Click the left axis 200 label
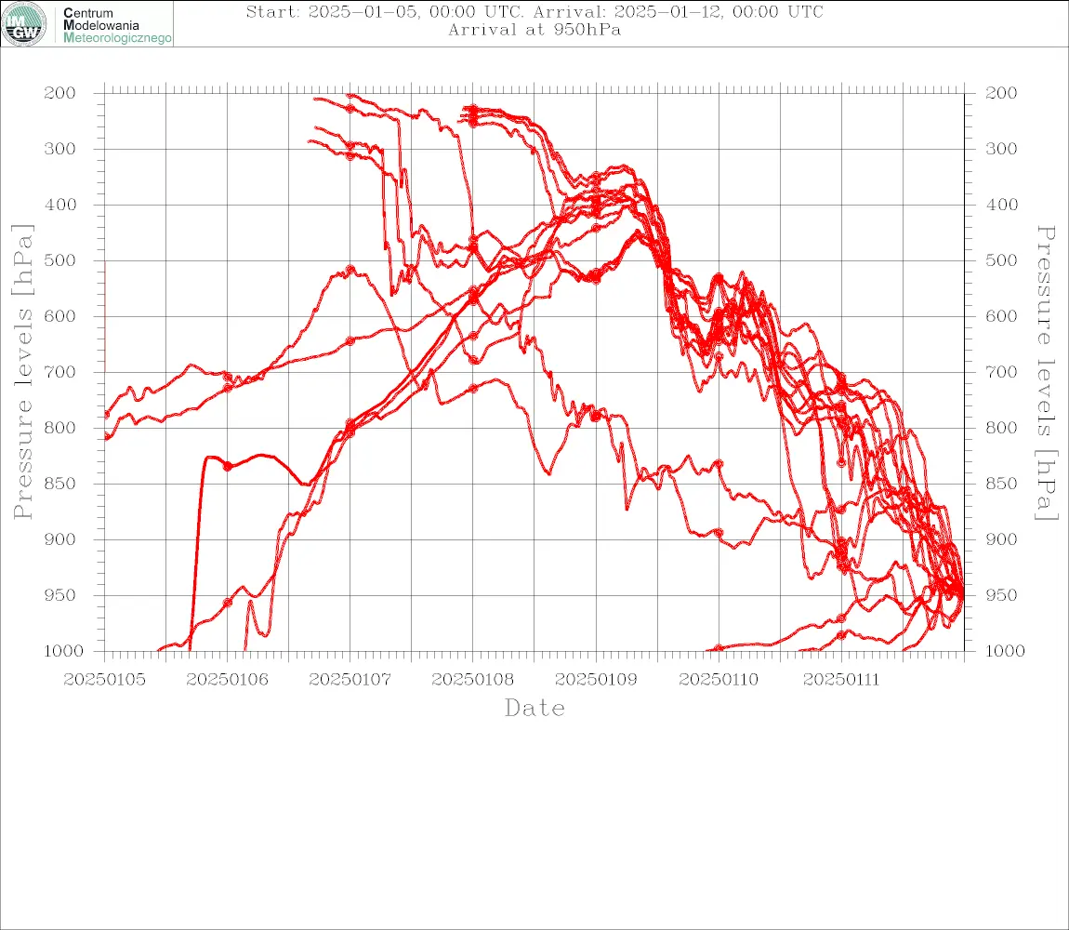Screen dimensions: 1069x930 coord(60,93)
